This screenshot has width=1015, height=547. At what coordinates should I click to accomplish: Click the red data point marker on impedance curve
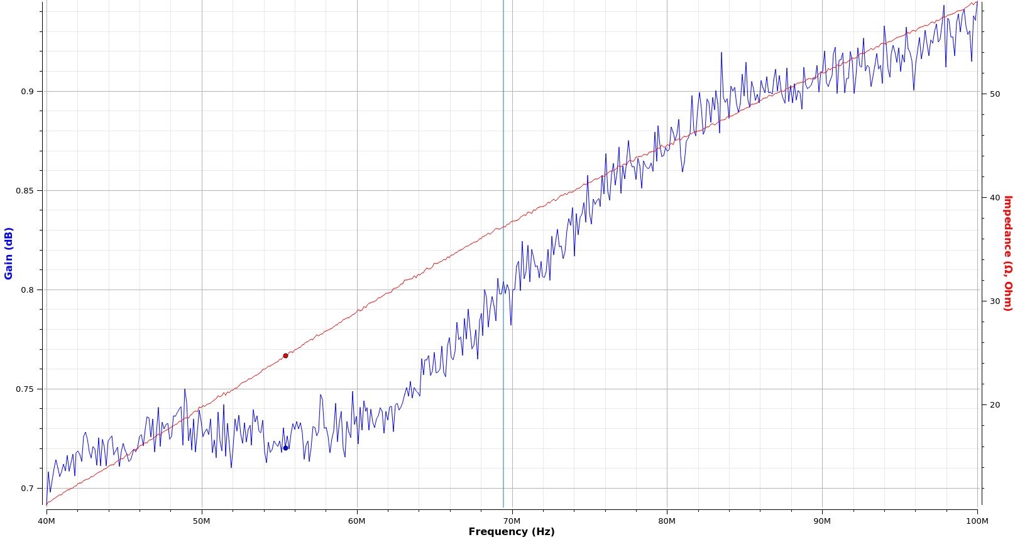285,355
